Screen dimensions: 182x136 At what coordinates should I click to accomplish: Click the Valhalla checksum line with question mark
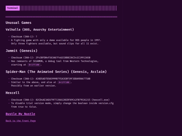point(24,37)
